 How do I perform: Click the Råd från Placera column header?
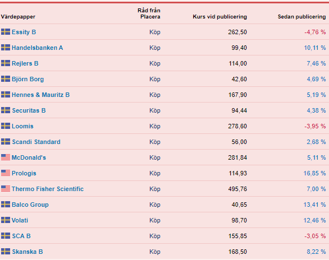(x=149, y=13)
